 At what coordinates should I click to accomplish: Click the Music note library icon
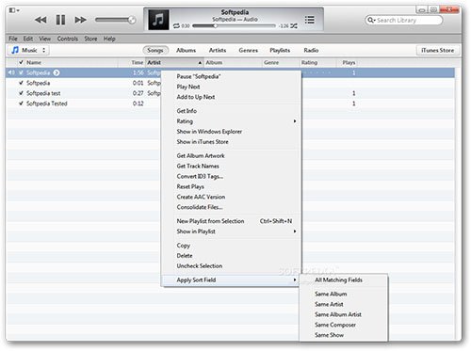pos(14,50)
